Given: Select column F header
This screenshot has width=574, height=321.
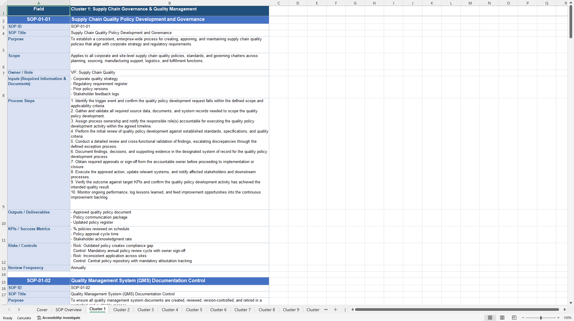Looking at the screenshot, I should (x=336, y=3).
